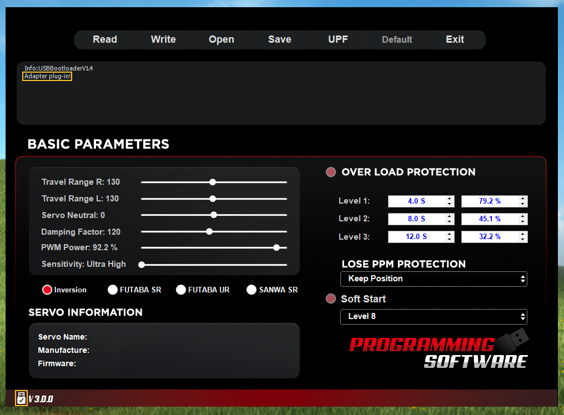The width and height of the screenshot is (564, 415).
Task: Click the PWM Power slider handle
Action: [276, 247]
